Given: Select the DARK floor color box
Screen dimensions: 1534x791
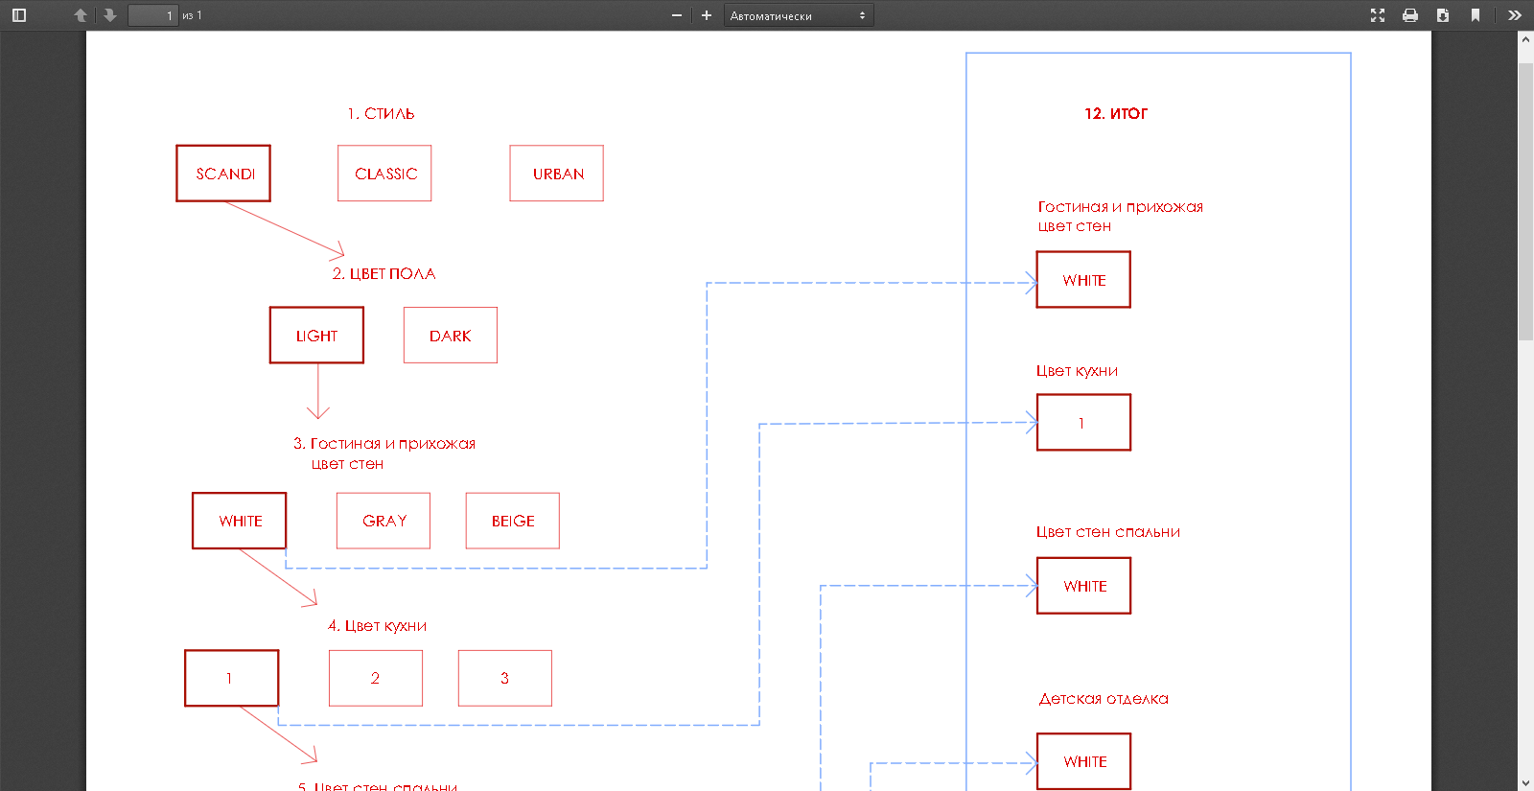Looking at the screenshot, I should coord(451,336).
